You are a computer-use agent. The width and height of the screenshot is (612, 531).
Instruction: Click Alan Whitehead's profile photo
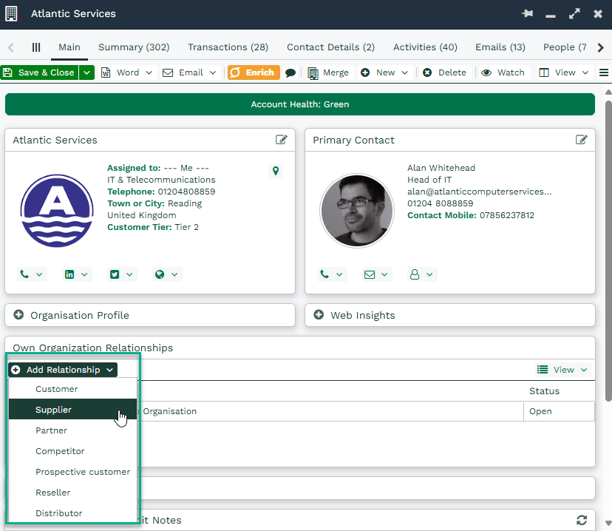pyautogui.click(x=357, y=211)
